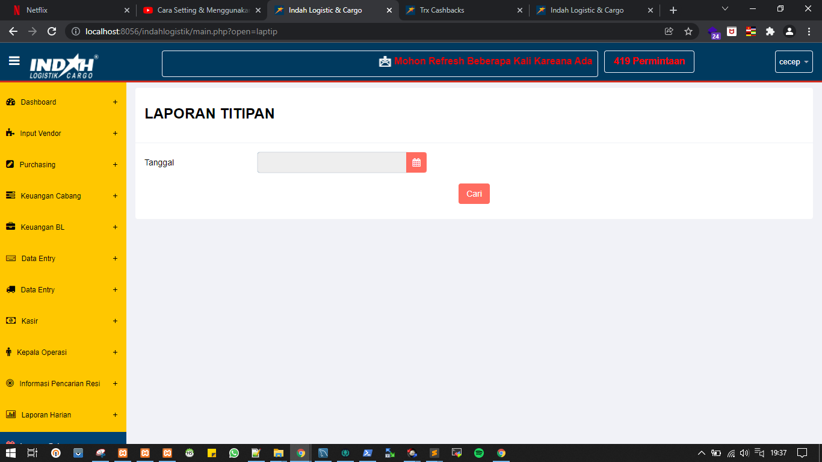Bookmark this page with the star icon

688,31
